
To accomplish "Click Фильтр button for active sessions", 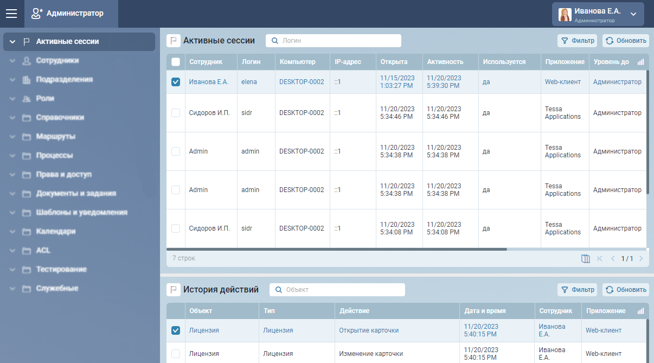I will coord(577,41).
